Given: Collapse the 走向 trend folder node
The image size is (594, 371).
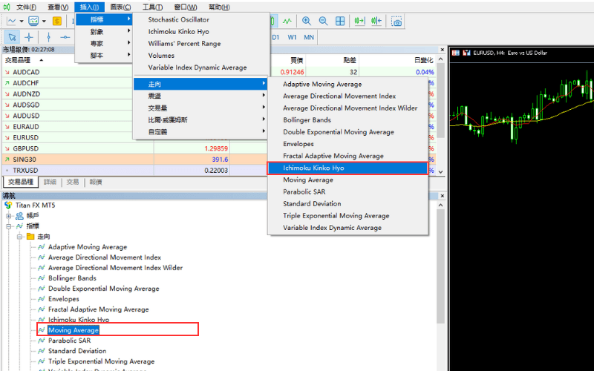Looking at the screenshot, I should click(x=21, y=236).
